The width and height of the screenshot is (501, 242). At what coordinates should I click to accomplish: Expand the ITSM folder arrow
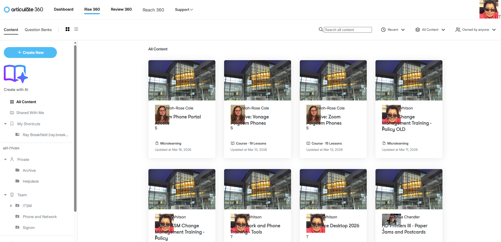tap(11, 206)
